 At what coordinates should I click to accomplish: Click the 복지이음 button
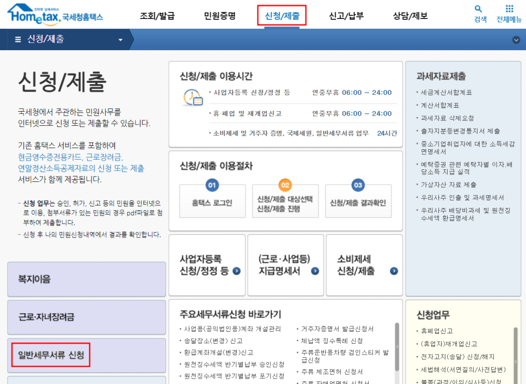click(x=87, y=279)
